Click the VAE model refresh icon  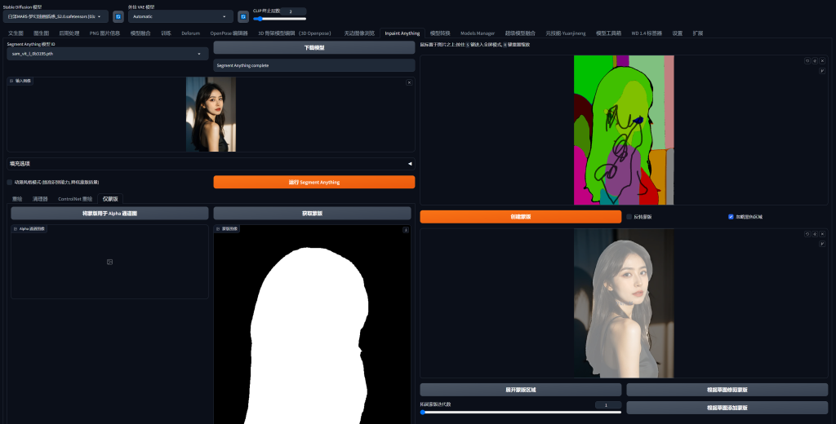click(x=242, y=16)
